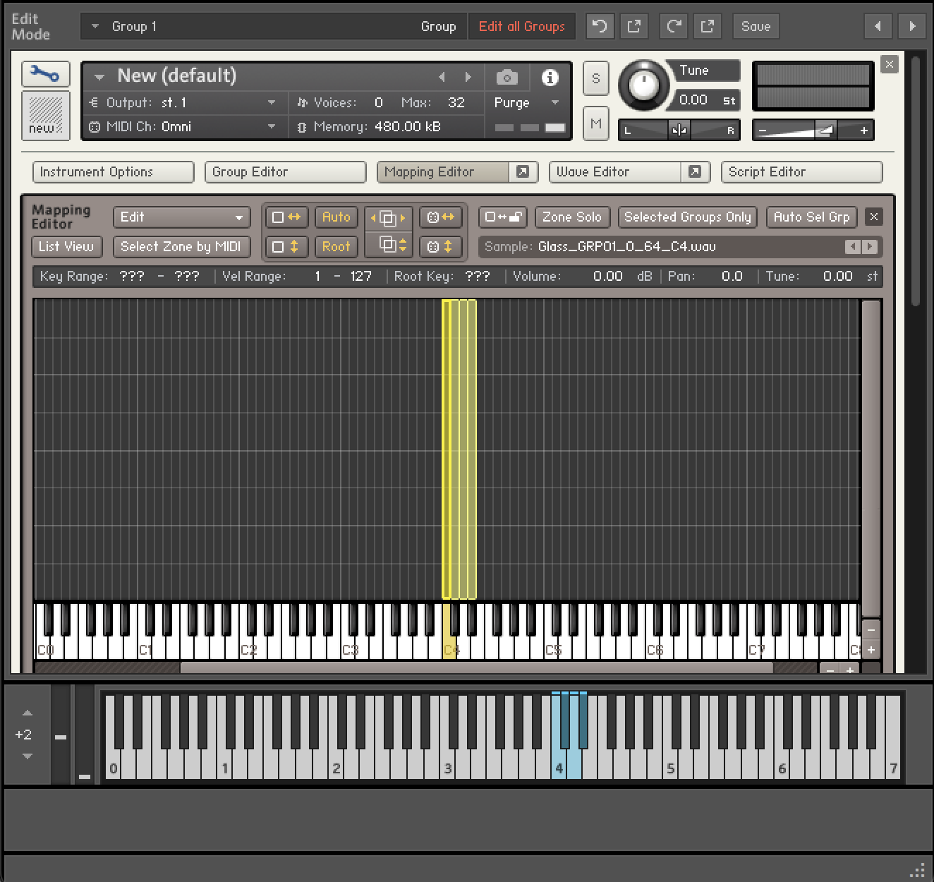Click the Max voices value 32
This screenshot has width=934, height=882.
(456, 102)
